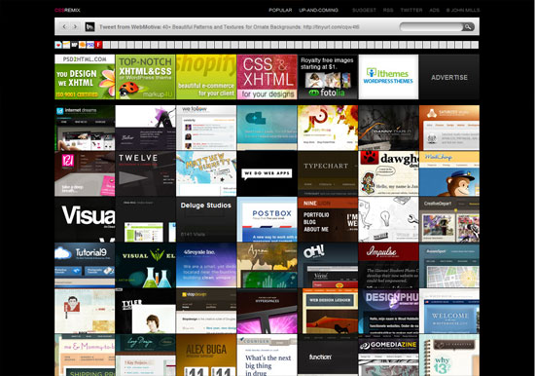
Task: Click the previous tweet arrow
Action: [64, 26]
